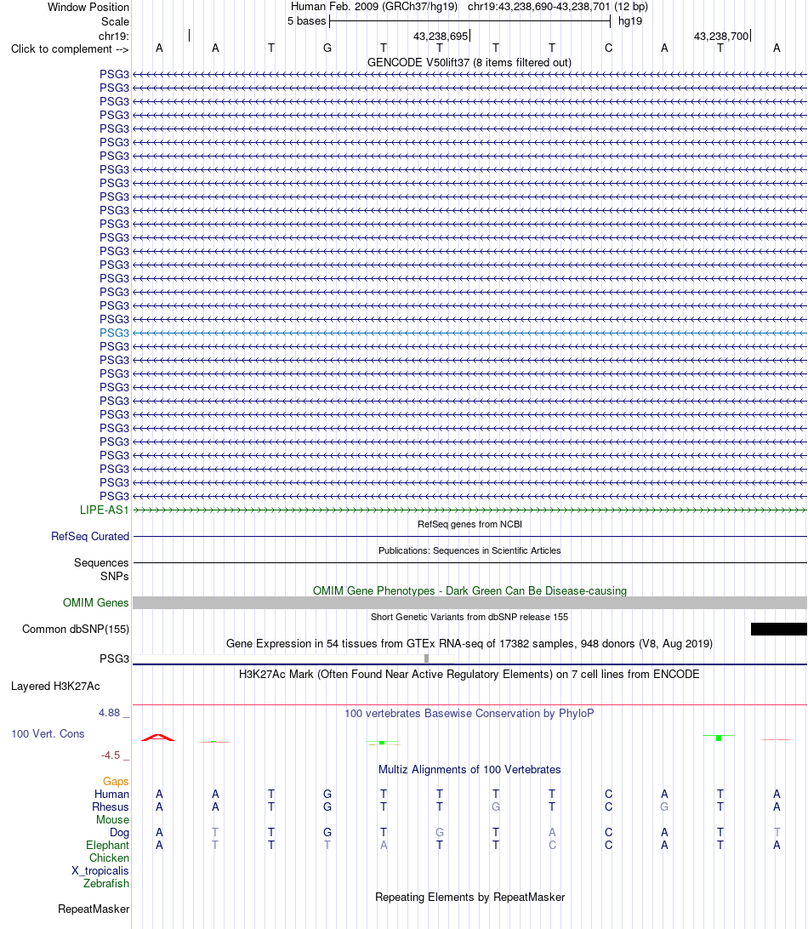The image size is (808, 929).
Task: Click the C base in the complement row
Action: 608,48
